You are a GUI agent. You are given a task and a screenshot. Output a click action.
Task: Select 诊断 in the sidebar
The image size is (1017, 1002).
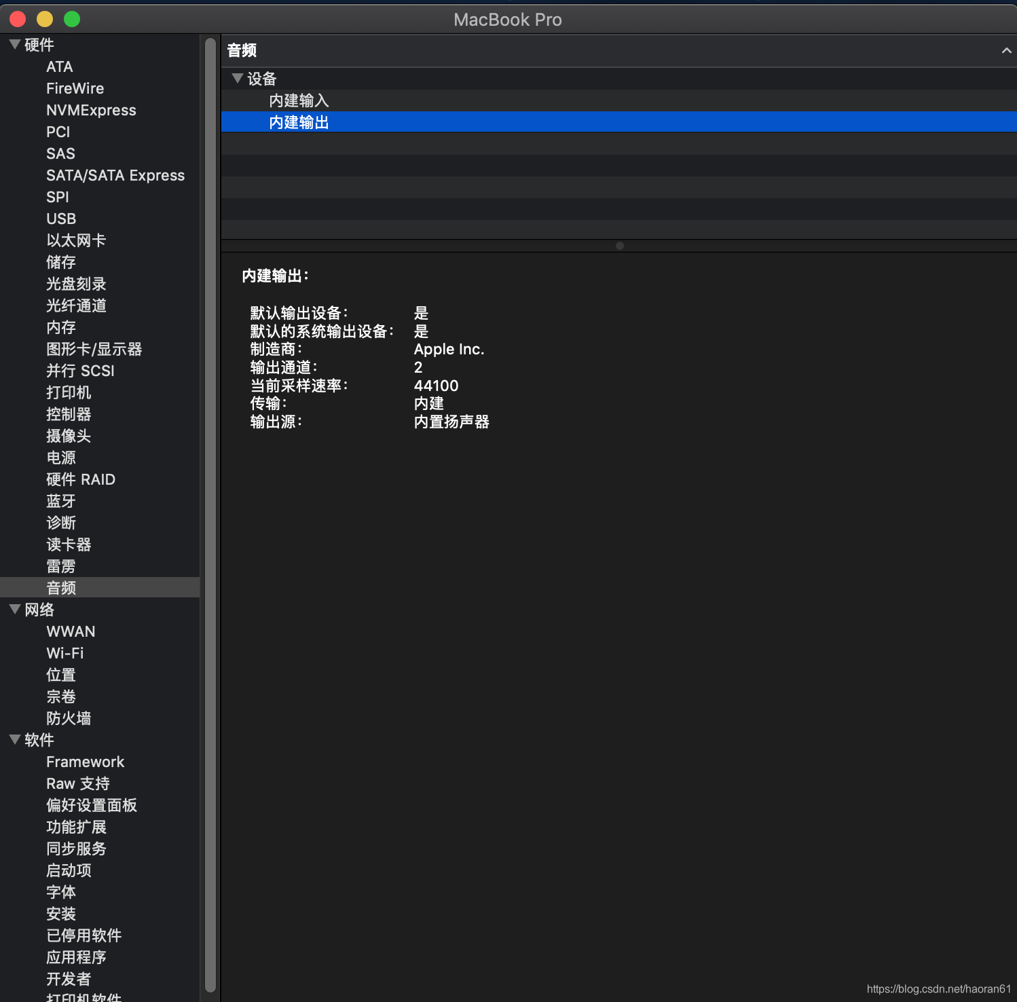click(x=61, y=523)
